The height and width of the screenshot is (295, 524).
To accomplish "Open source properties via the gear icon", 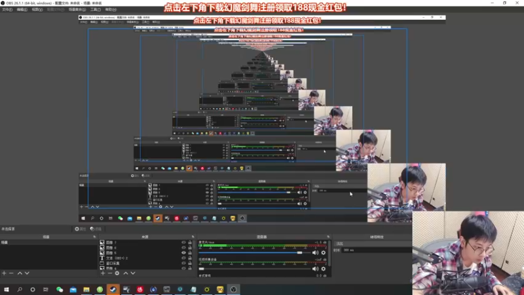I will click(x=117, y=273).
